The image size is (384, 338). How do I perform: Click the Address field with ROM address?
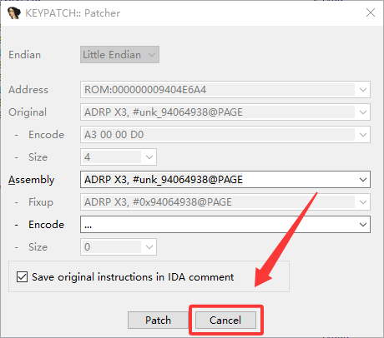pos(219,90)
